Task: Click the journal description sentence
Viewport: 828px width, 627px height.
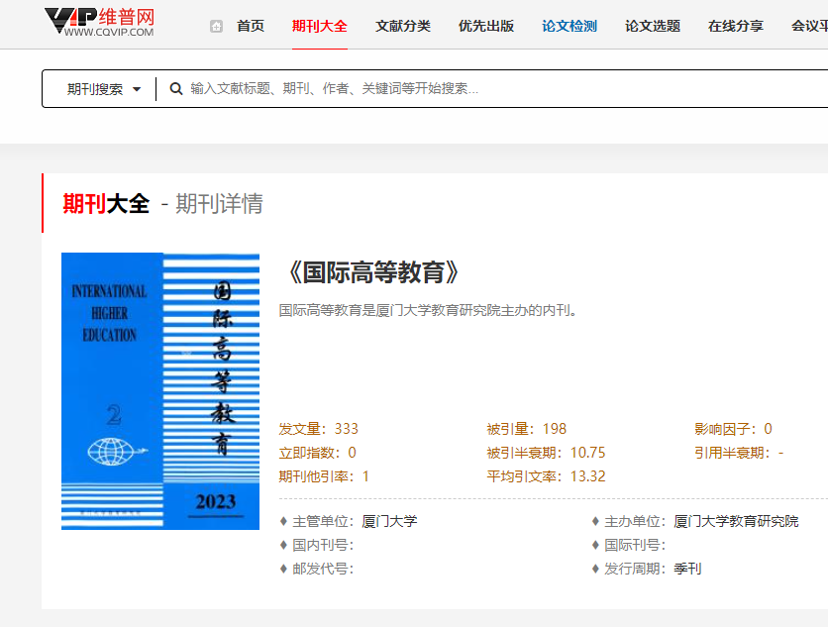Action: click(x=428, y=310)
